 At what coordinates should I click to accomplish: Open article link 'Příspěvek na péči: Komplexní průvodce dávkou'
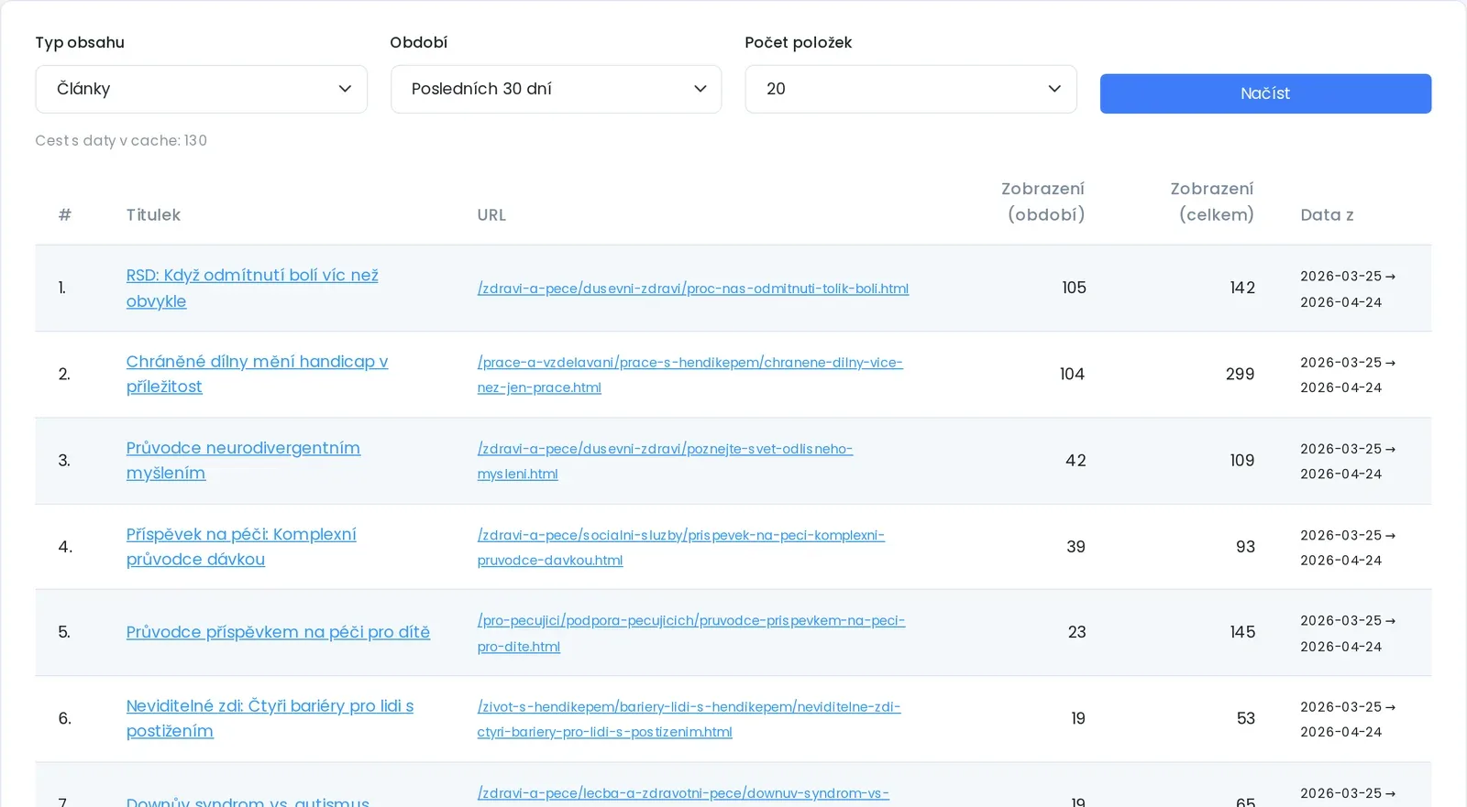point(241,546)
